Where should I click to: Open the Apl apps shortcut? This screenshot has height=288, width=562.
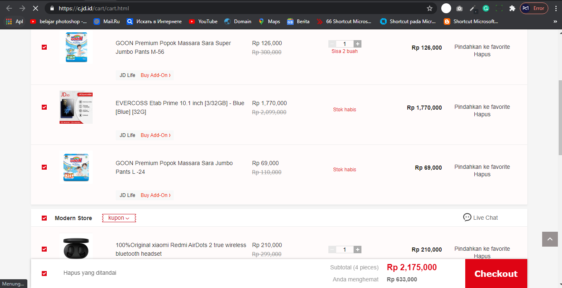click(x=14, y=22)
